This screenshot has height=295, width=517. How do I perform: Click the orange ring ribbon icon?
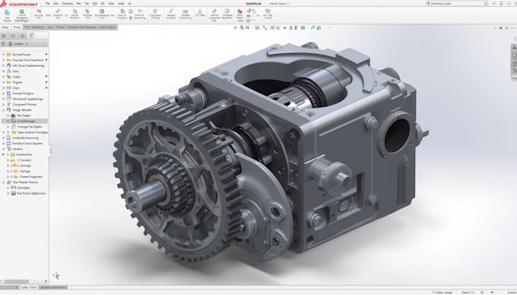(x=227, y=11)
